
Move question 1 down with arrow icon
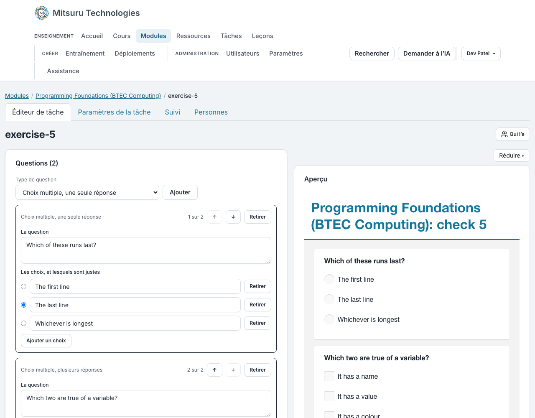233,217
